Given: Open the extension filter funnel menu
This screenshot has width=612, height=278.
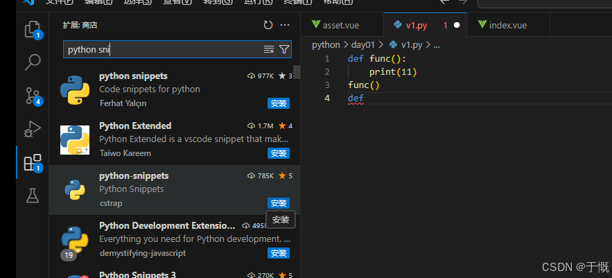Looking at the screenshot, I should 283,49.
